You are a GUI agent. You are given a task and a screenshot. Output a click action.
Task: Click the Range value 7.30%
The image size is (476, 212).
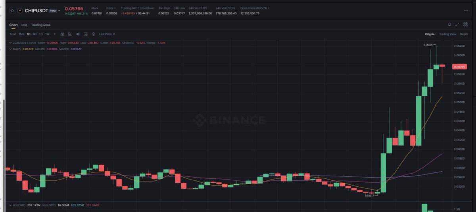[x=161, y=43]
